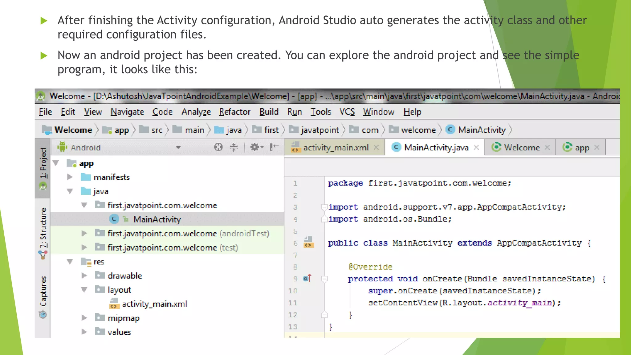This screenshot has width=631, height=355.
Task: Expand the manifests folder
Action: [x=70, y=177]
